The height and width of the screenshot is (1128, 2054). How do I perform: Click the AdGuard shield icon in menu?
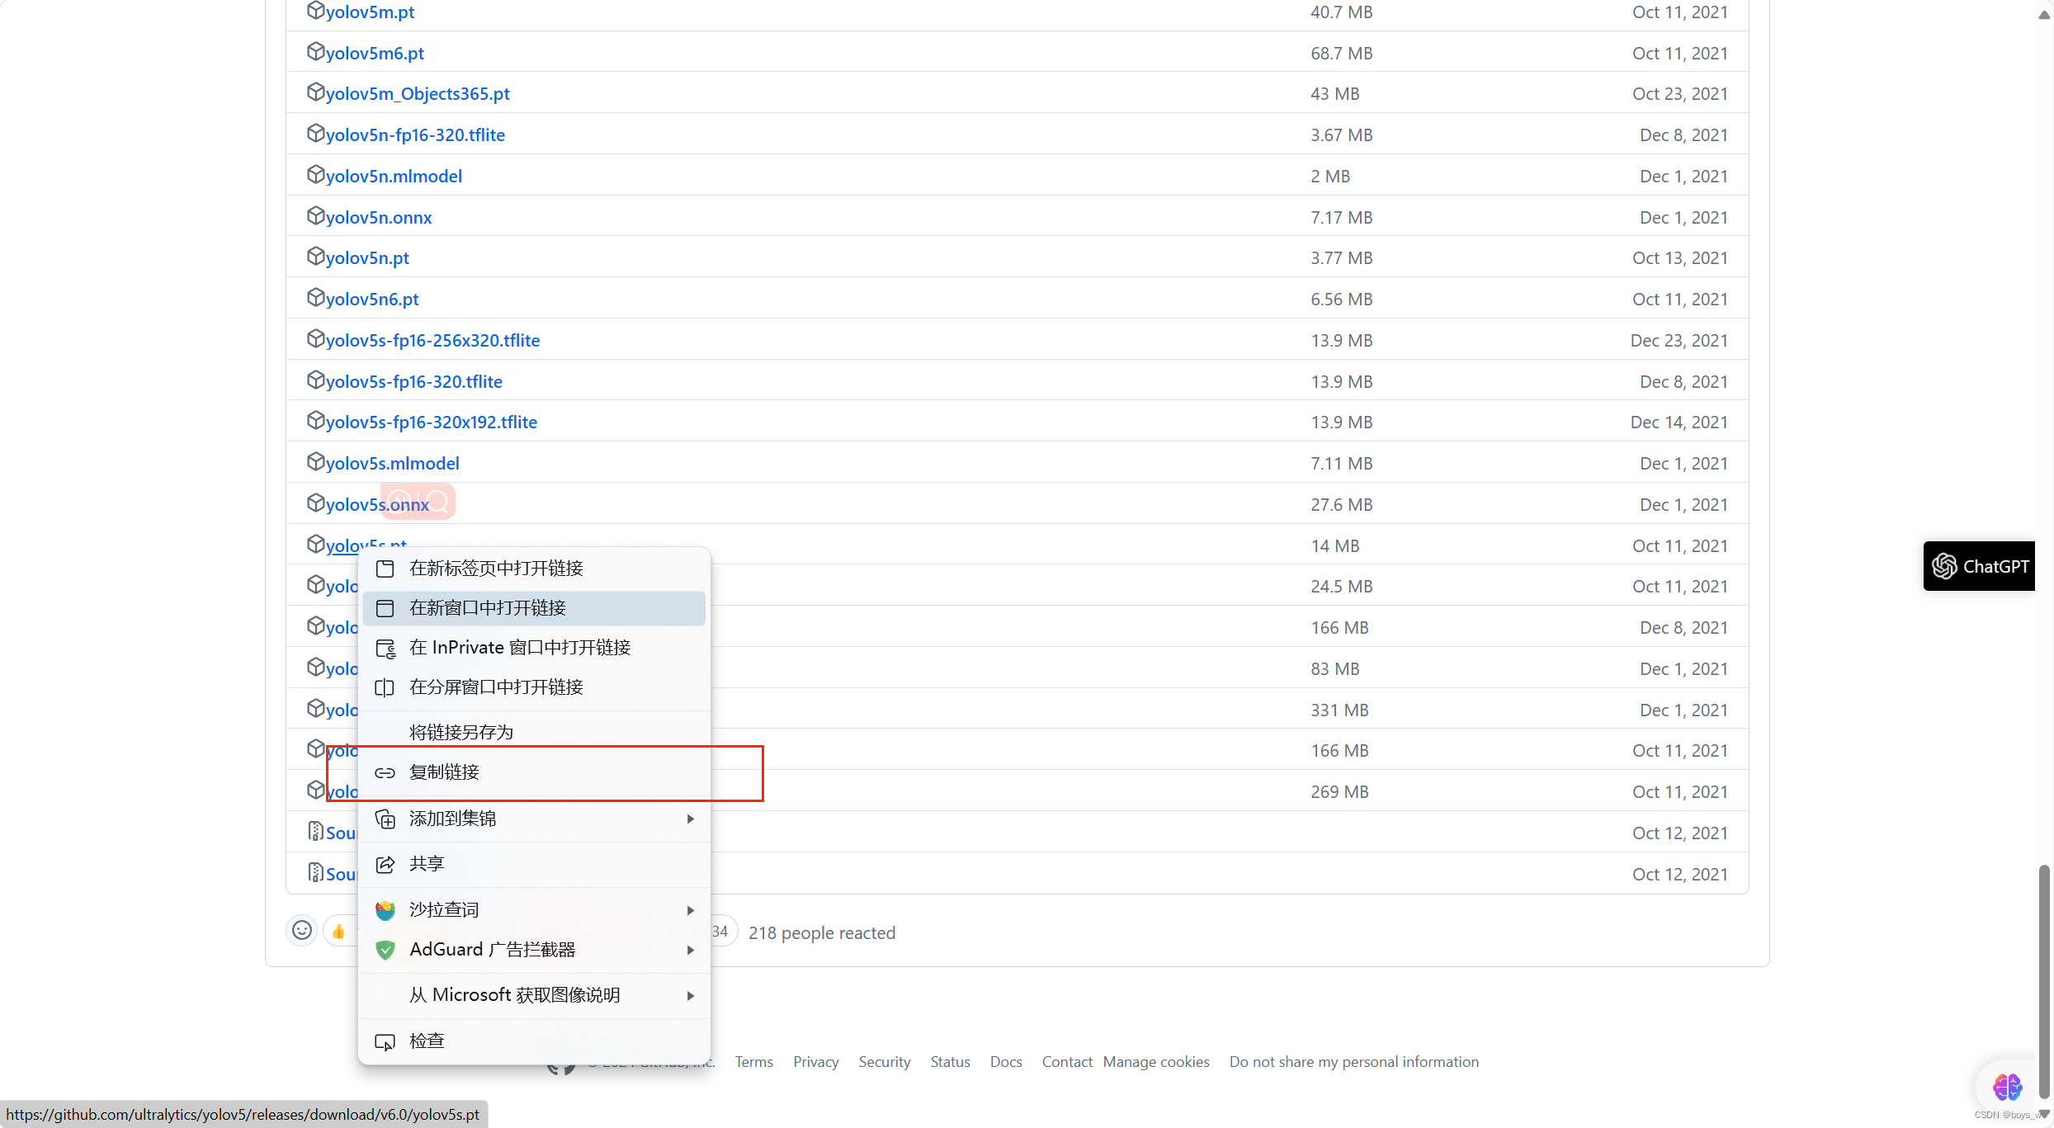pyautogui.click(x=385, y=950)
